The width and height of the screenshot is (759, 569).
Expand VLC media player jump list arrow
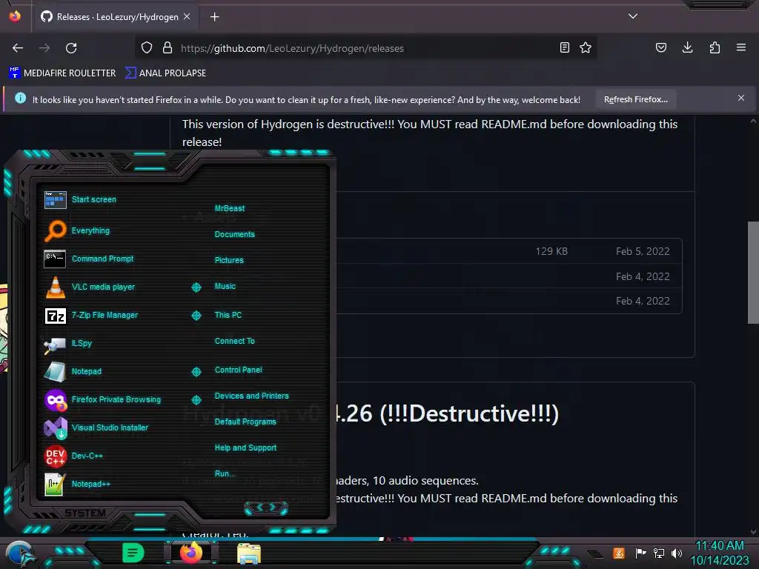[x=196, y=287]
